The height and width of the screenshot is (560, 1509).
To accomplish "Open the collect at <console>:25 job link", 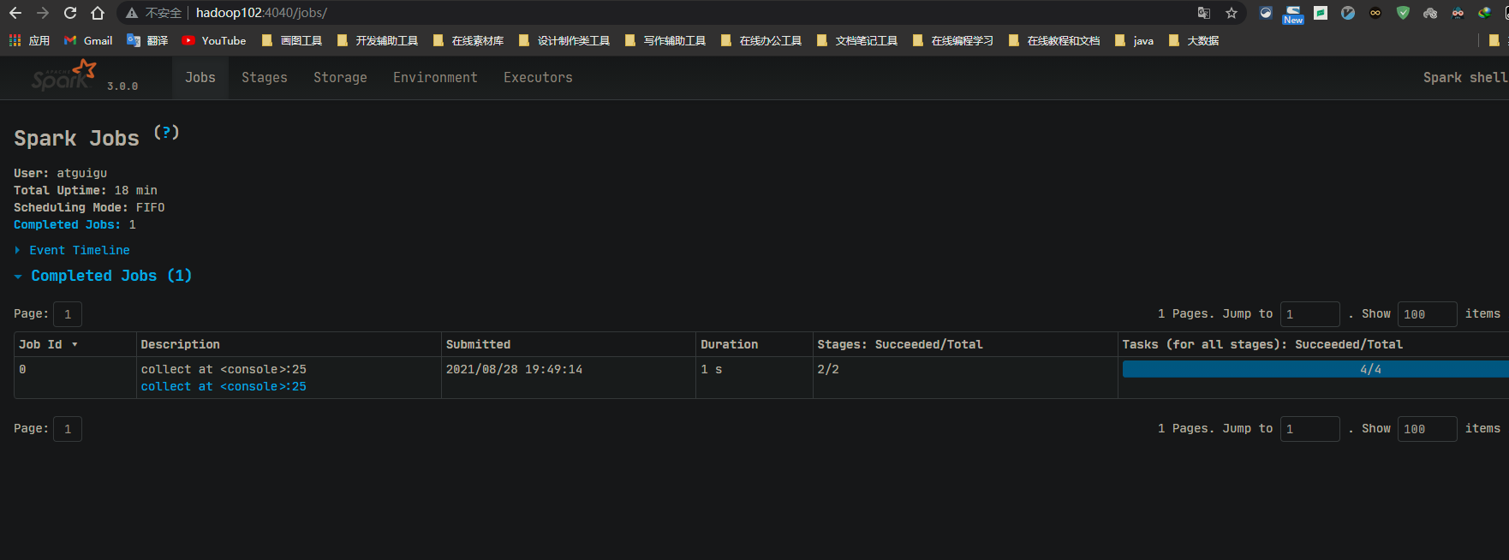I will pyautogui.click(x=224, y=386).
